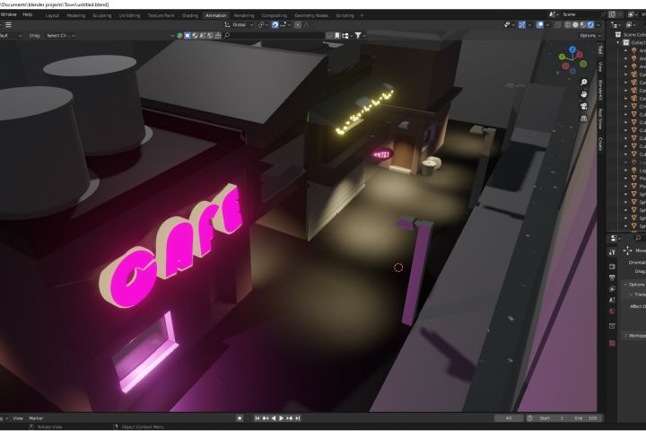Viewport: 646px width, 431px height.
Task: Open the pivot point dropdown
Action: (263, 25)
